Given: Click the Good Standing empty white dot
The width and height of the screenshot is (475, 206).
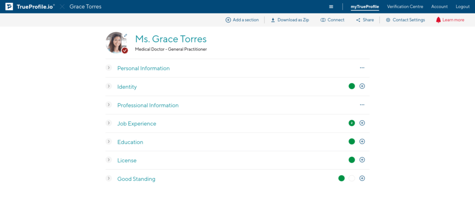Looking at the screenshot, I should [352, 179].
